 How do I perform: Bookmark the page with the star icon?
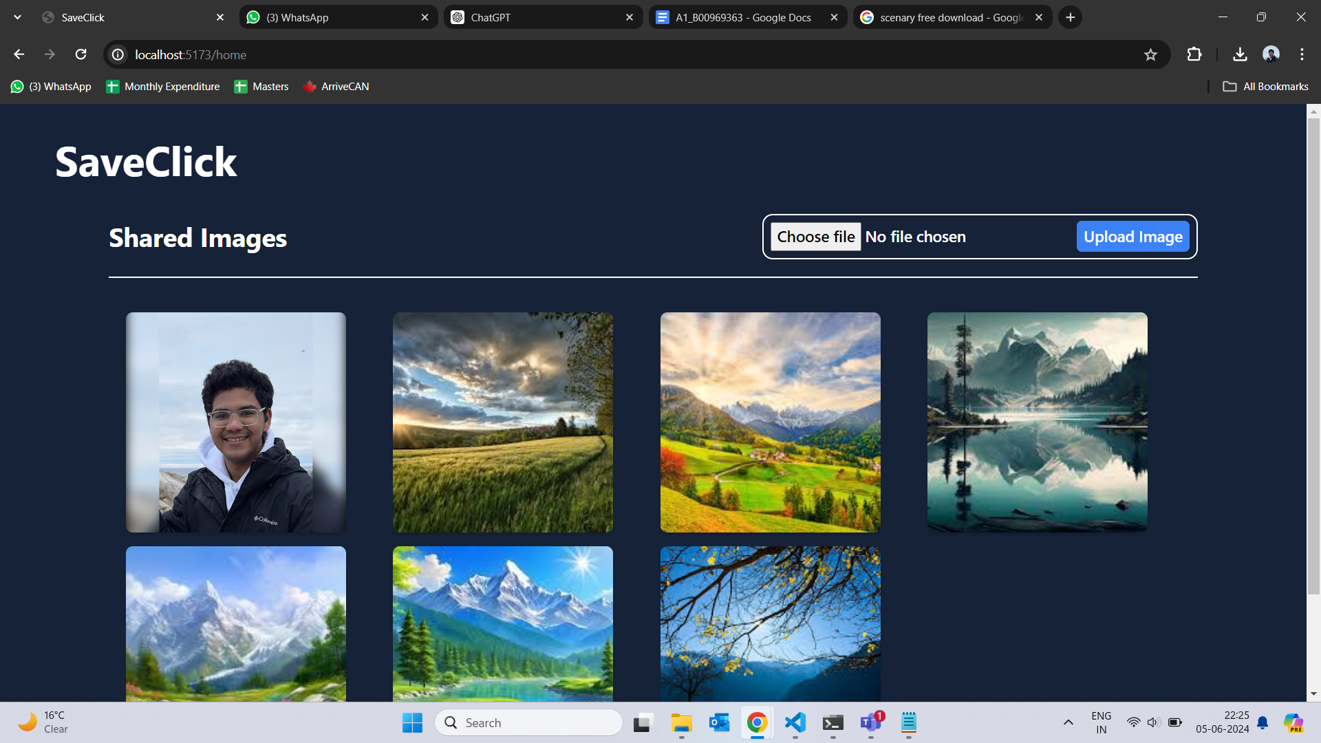1151,54
